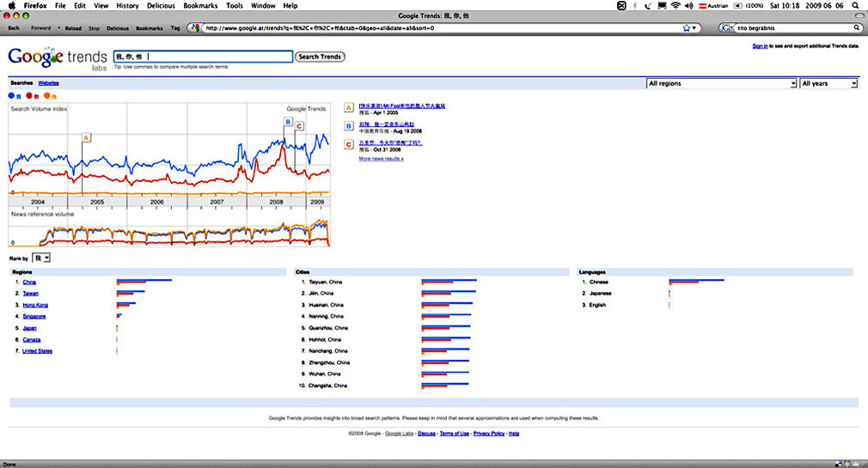Click the Search Trends button
868x468 pixels.
coord(320,57)
